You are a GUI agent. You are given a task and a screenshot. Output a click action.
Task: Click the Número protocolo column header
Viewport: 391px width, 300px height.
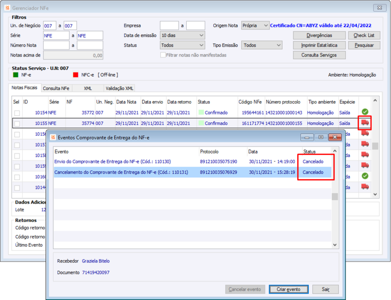click(283, 102)
